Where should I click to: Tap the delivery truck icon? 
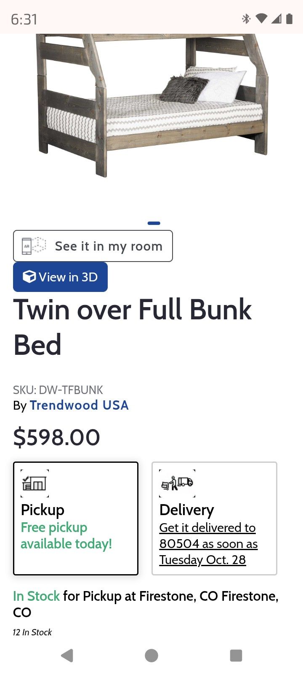pos(178,483)
